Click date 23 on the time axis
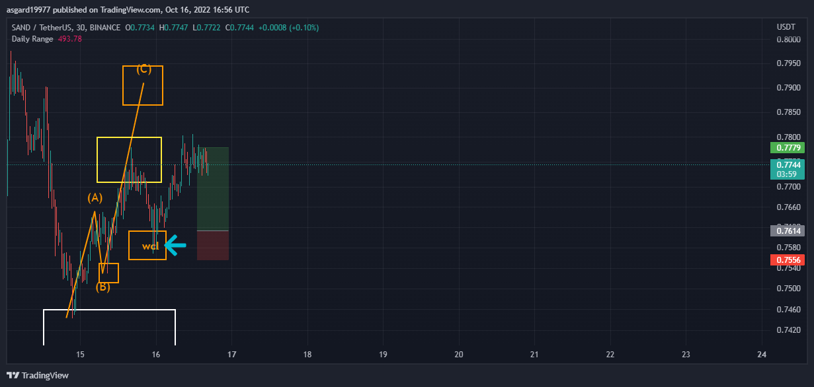Screen dimensions: 814x387 (686, 355)
